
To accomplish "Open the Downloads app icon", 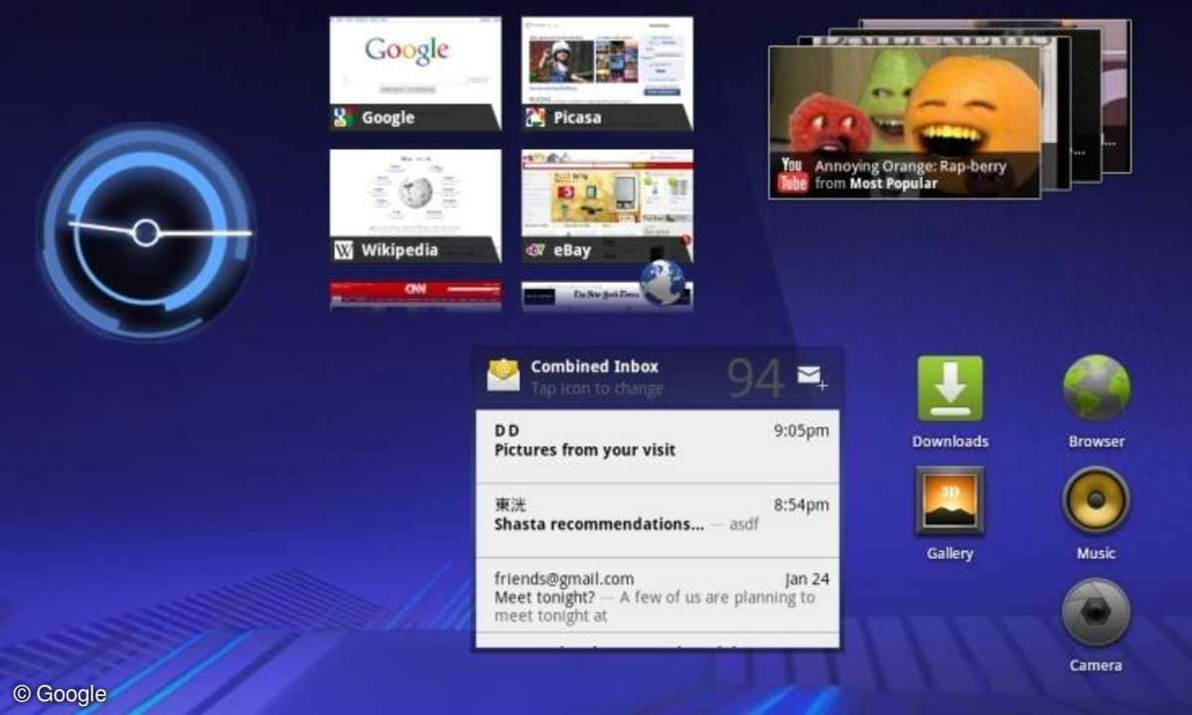I will [x=950, y=389].
